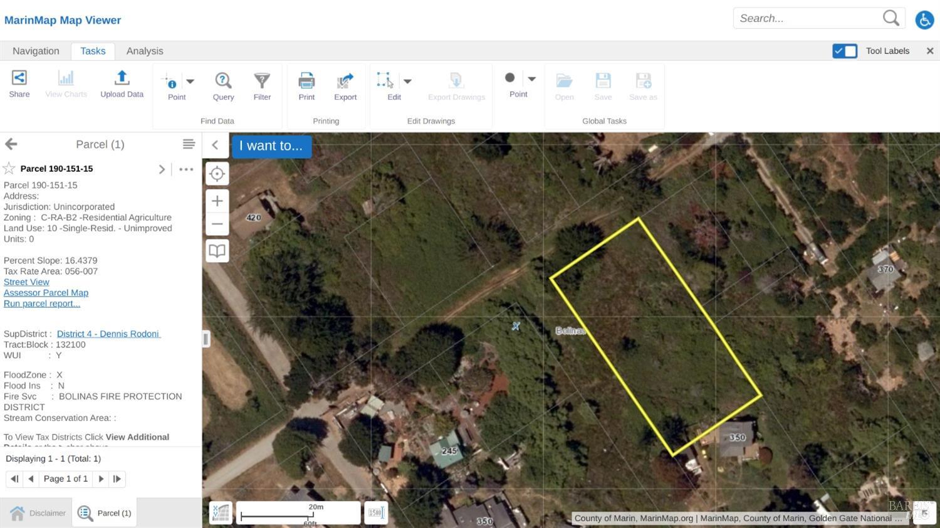Open the Assessor Parcel Map link
This screenshot has width=940, height=528.
[x=46, y=293]
